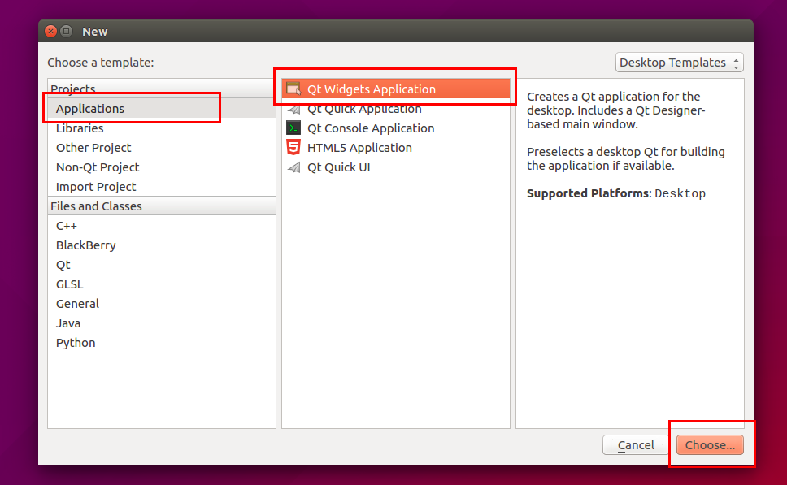Screen dimensions: 787x485
Task: Click the Desktop Templates stepper arrows
Action: point(737,62)
